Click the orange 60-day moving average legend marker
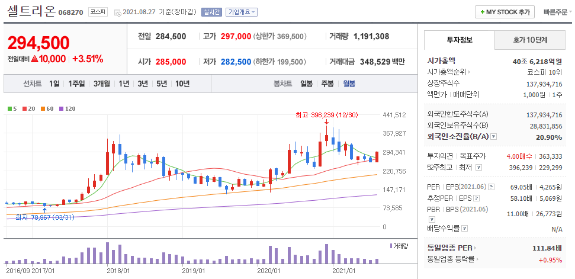Screen dimensions: 575x279 (x=43, y=108)
